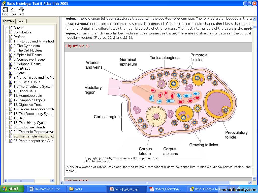
Task: Click the document pane vertical scrollbar thumb
Action: [x=254, y=27]
